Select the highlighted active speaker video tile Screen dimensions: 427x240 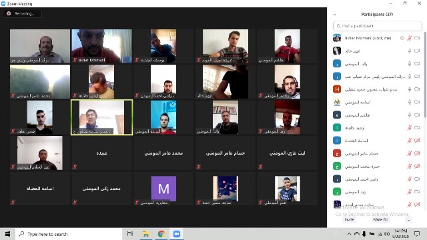[x=101, y=117]
